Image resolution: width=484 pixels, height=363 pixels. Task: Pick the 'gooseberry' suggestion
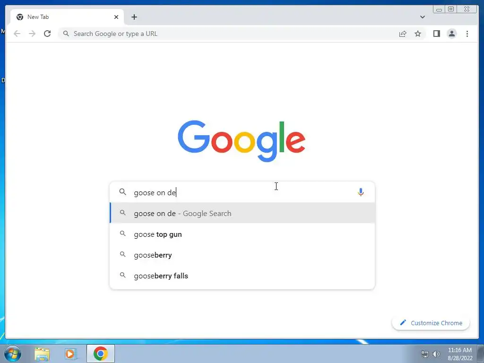[242, 255]
